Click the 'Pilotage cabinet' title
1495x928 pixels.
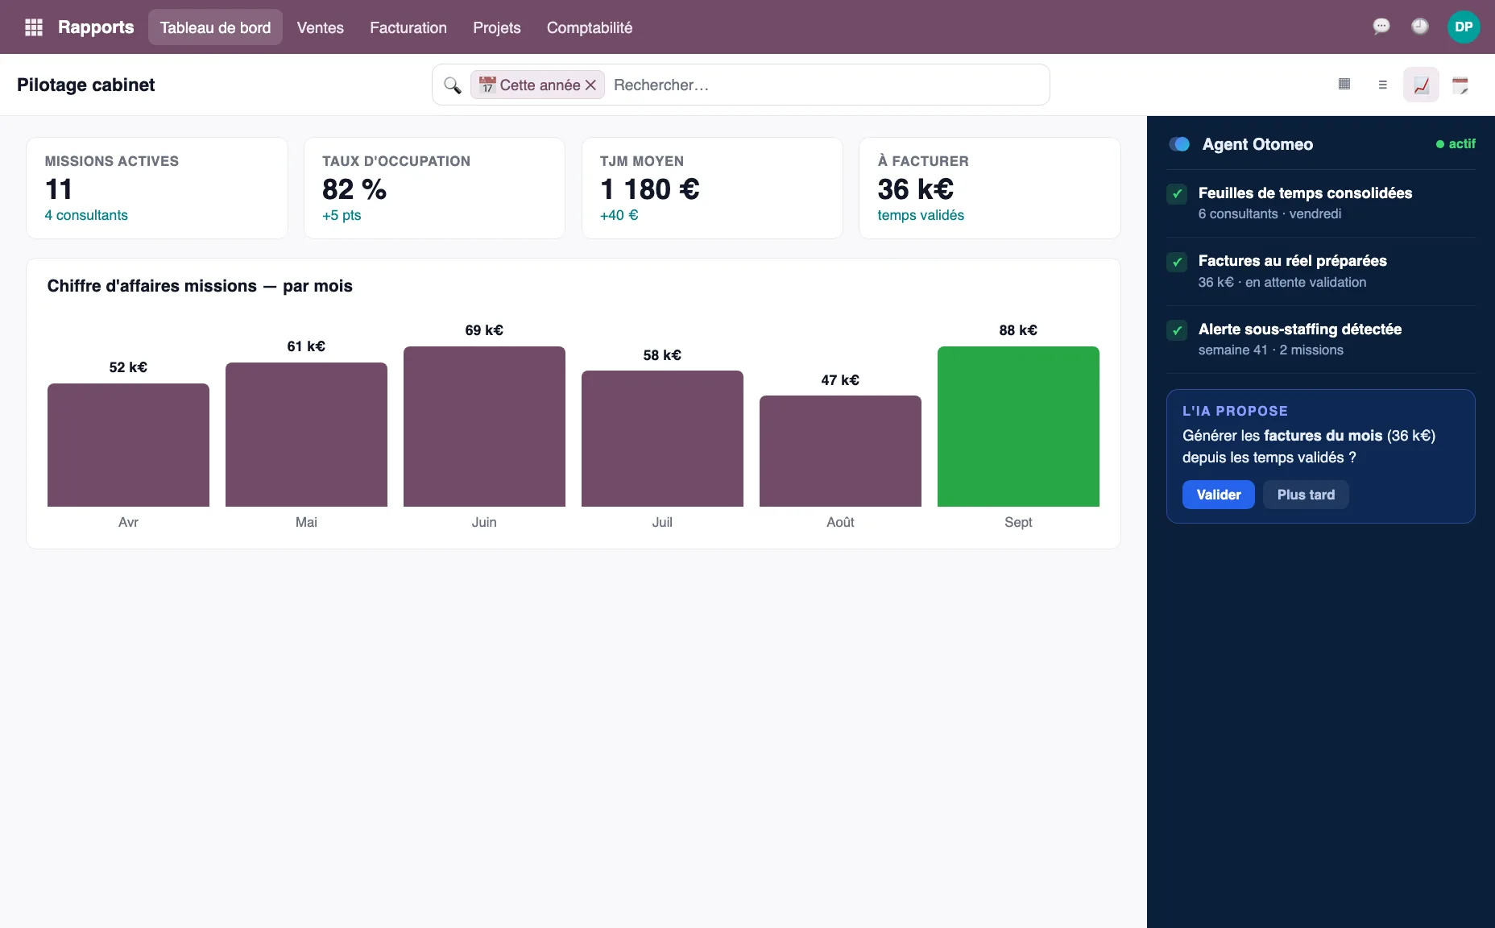coord(86,85)
